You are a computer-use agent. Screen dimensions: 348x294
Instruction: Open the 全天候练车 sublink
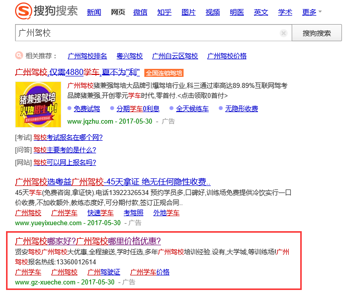click(x=192, y=109)
